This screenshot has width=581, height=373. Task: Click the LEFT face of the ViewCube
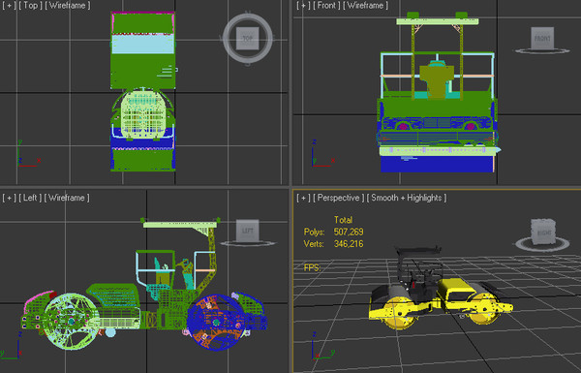point(248,231)
